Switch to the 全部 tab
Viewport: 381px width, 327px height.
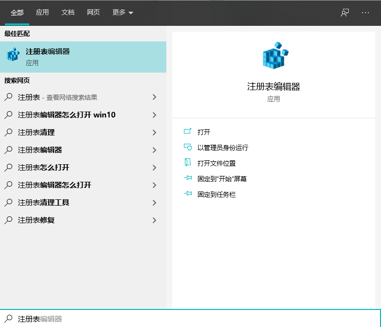pyautogui.click(x=17, y=13)
